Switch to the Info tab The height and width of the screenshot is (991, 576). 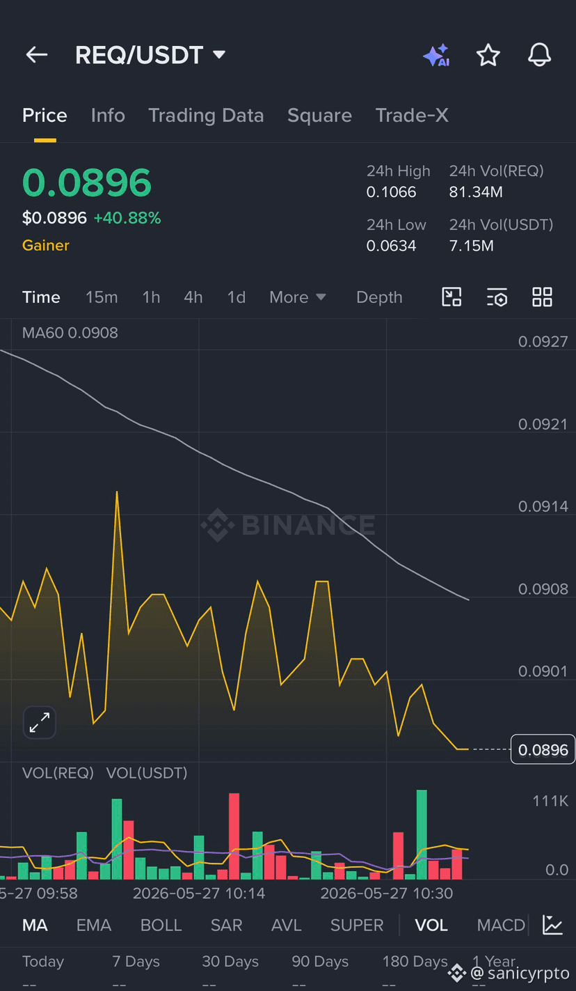(108, 115)
